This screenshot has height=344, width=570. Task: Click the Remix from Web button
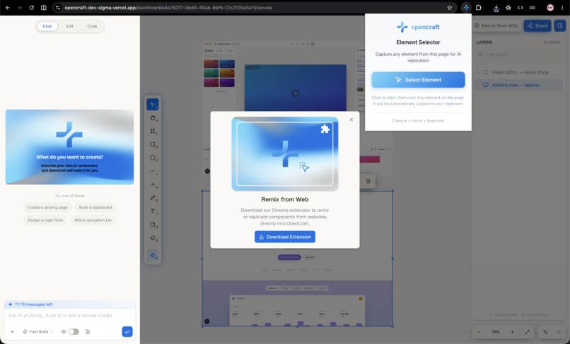(x=496, y=25)
